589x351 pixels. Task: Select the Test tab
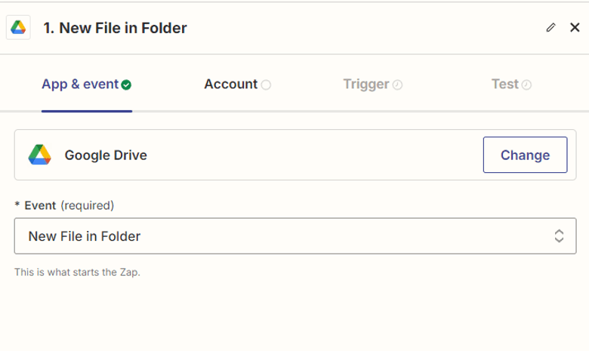pos(504,84)
